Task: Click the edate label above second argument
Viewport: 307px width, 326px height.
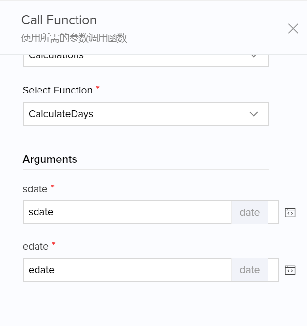Action: [x=35, y=246]
